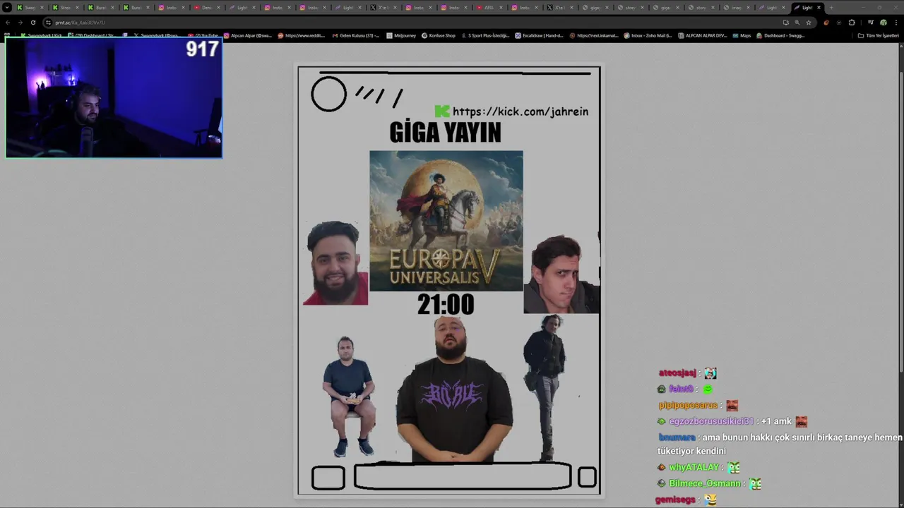Close the active Lightshot tab
The image size is (904, 508).
819,8
